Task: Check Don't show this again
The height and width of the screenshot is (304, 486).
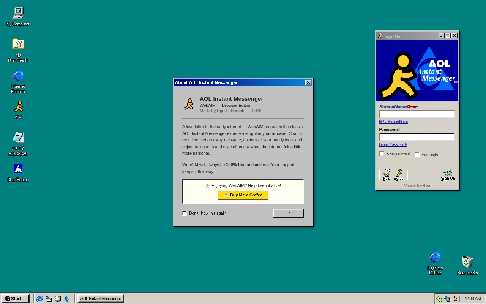Action: [x=185, y=213]
